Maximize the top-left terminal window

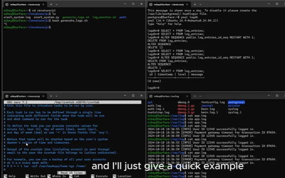pos(133,4)
